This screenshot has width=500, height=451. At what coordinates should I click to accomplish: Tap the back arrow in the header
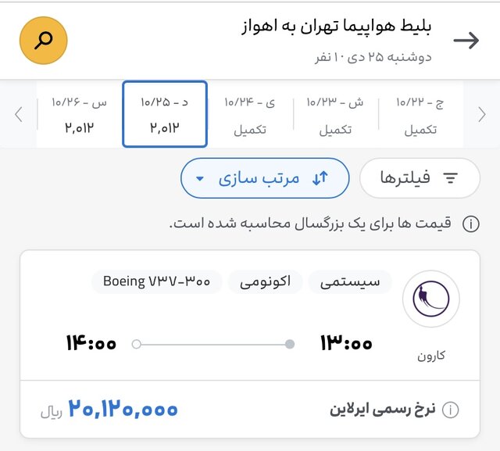click(x=466, y=41)
